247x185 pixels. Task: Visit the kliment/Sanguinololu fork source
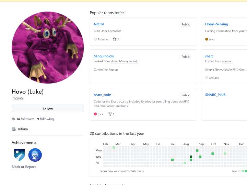click(124, 61)
